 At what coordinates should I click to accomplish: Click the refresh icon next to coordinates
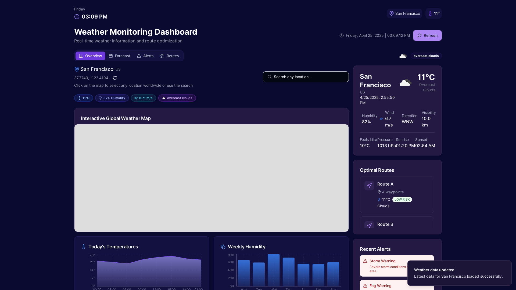click(x=115, y=78)
